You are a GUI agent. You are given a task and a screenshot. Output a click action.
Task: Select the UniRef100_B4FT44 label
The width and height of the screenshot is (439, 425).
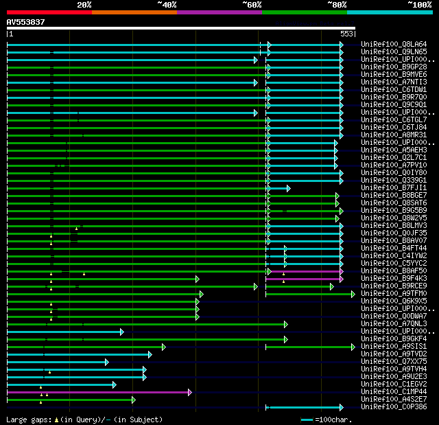pos(394,249)
